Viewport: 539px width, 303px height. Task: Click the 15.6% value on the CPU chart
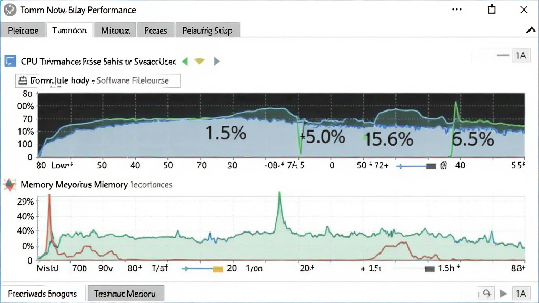click(x=388, y=139)
